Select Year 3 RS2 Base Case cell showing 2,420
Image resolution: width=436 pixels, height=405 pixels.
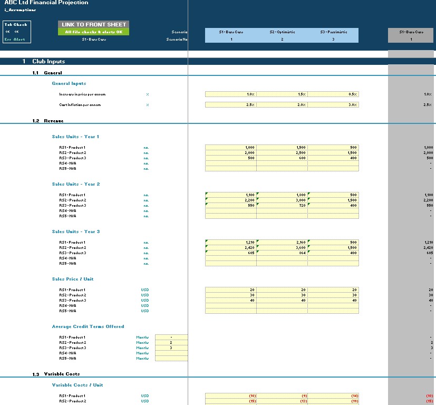pyautogui.click(x=230, y=248)
